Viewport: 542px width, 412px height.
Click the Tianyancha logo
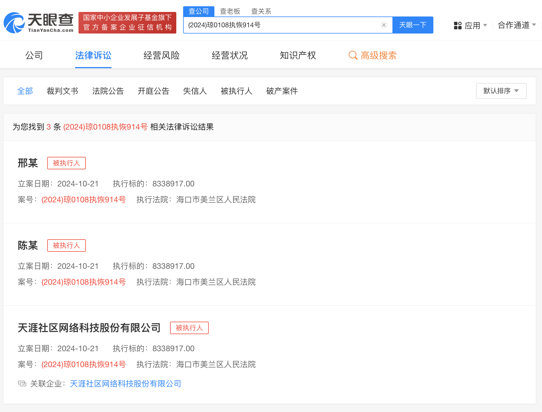(x=38, y=23)
